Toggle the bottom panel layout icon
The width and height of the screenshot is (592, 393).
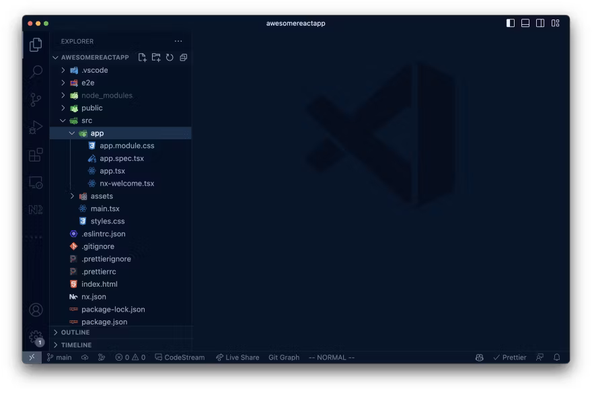(525, 23)
